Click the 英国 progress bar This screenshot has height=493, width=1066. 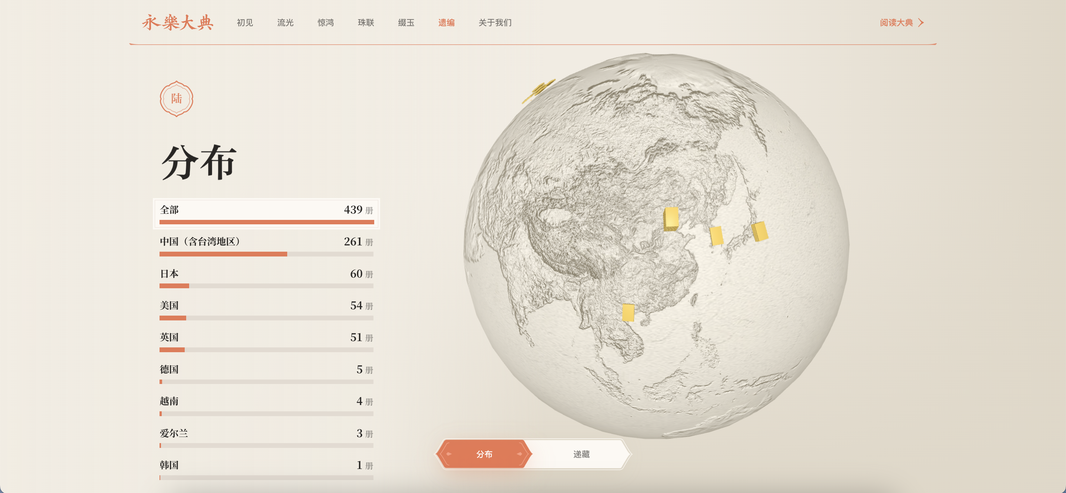[x=266, y=350]
